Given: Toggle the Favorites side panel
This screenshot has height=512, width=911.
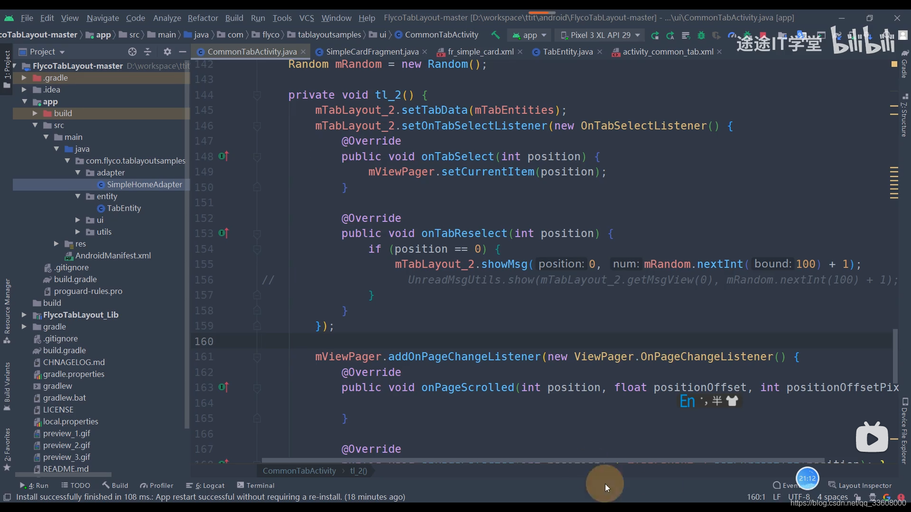Looking at the screenshot, I should (x=7, y=449).
